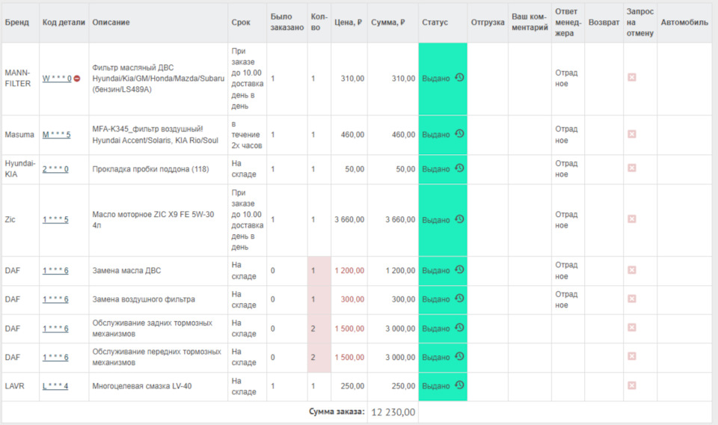Screen dimensions: 718x425
Task: Click Masuma brand cell
Action: click(19, 135)
